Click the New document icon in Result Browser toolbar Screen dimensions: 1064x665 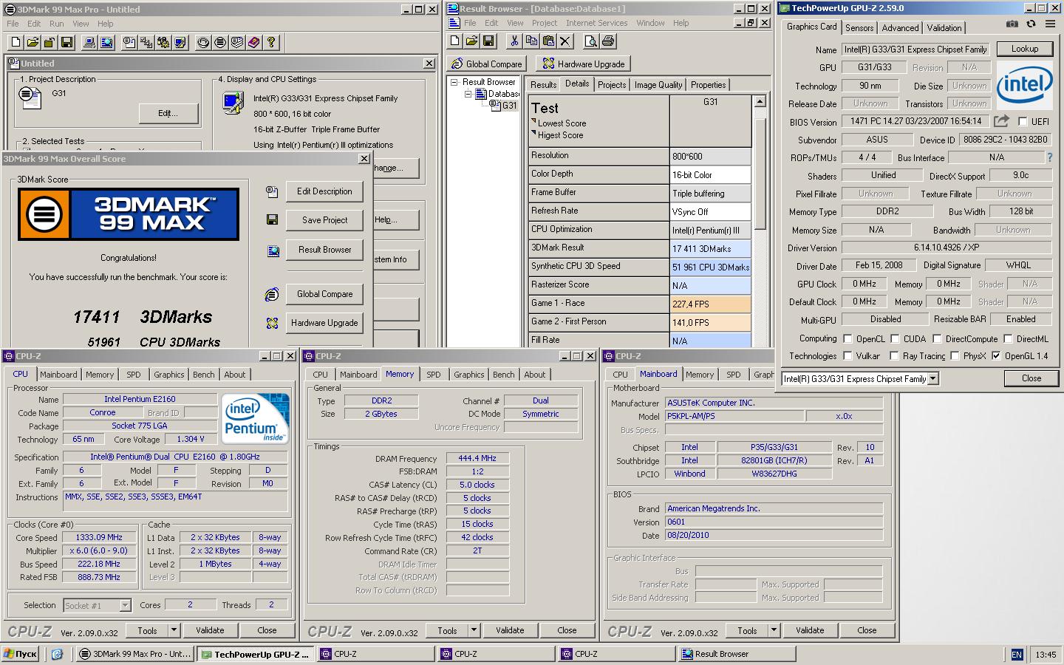click(x=454, y=41)
